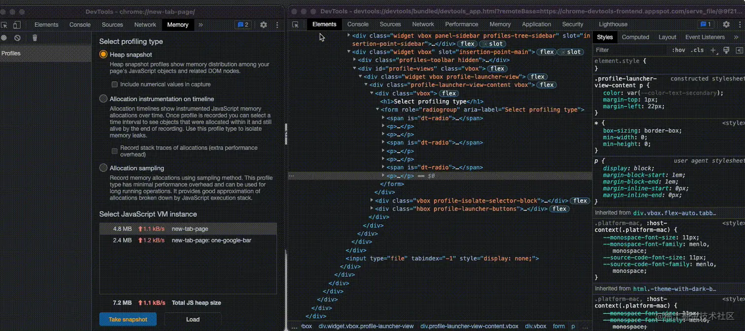Screen dimensions: 745x331
Task: Select Allocation instrumentation on timeline radio
Action: click(x=103, y=99)
